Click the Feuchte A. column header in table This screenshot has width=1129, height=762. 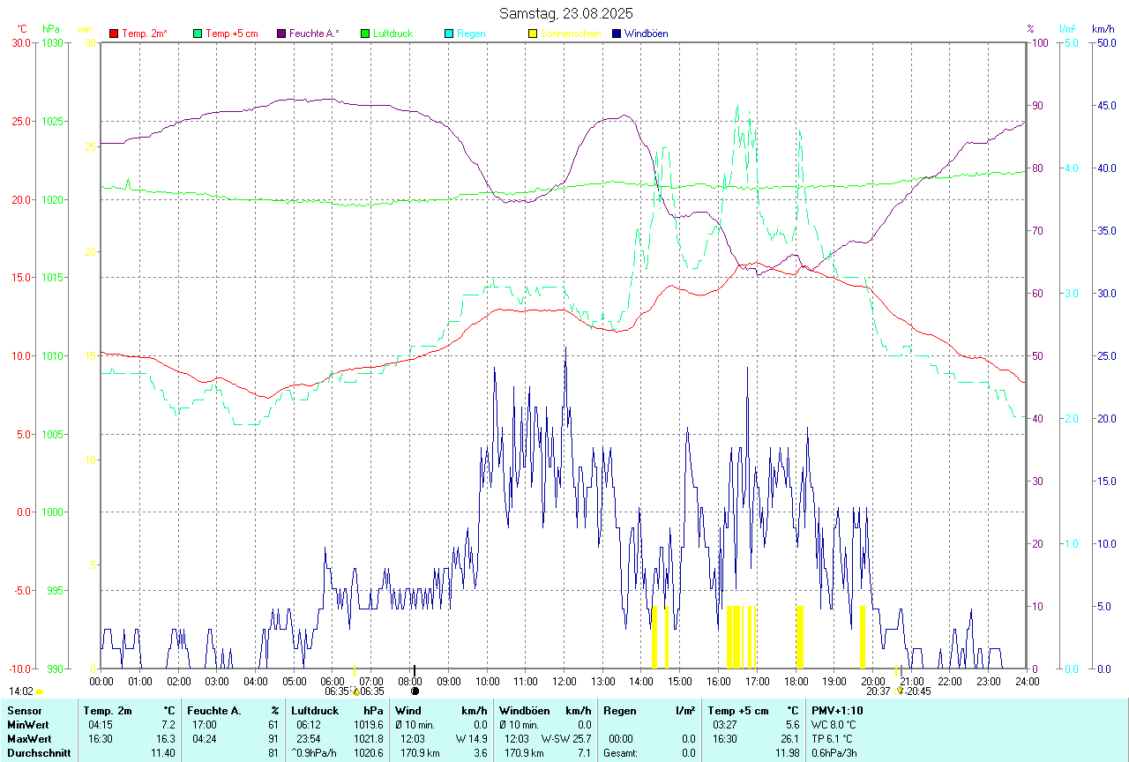(214, 711)
